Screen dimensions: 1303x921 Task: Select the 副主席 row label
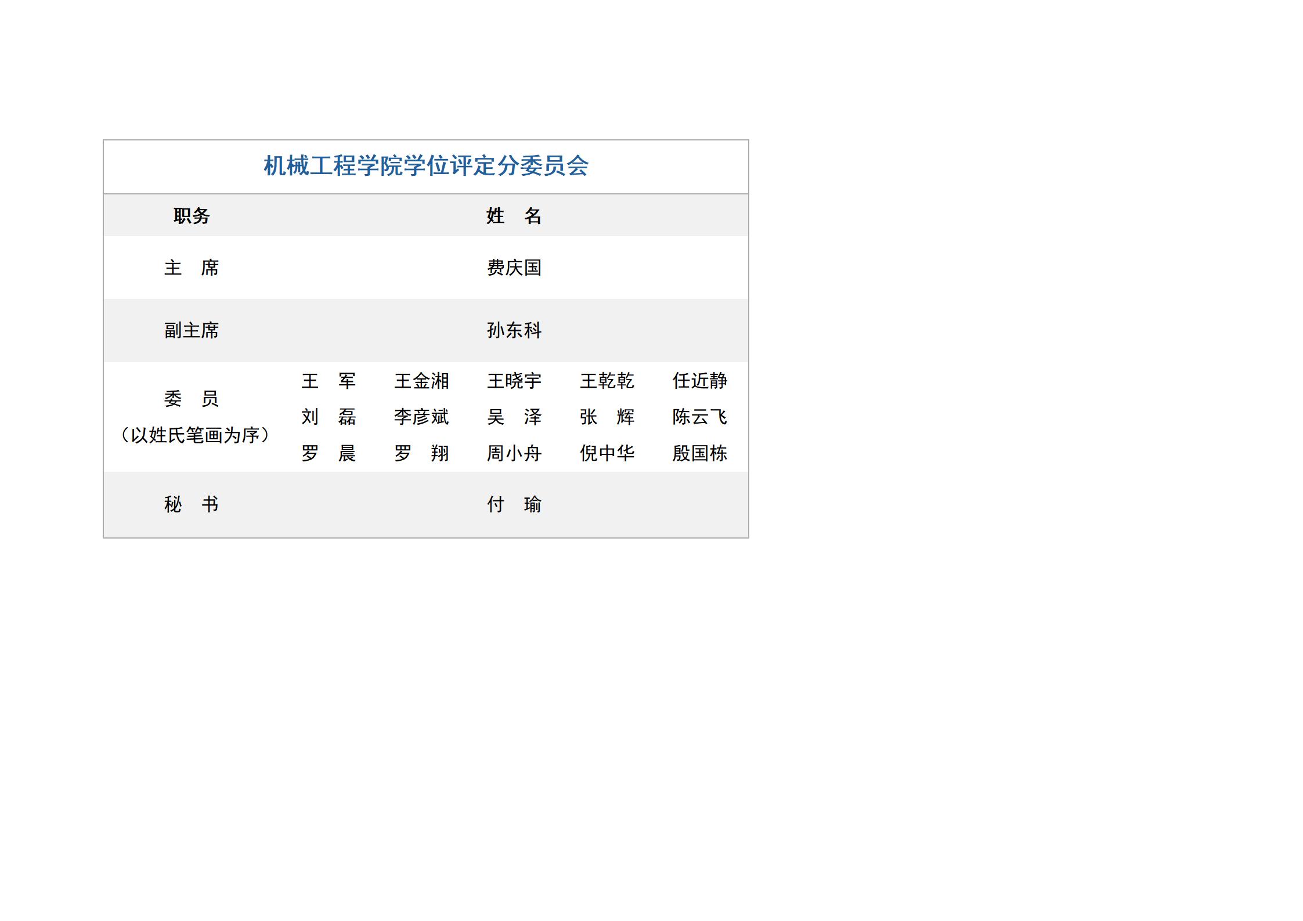coord(192,330)
